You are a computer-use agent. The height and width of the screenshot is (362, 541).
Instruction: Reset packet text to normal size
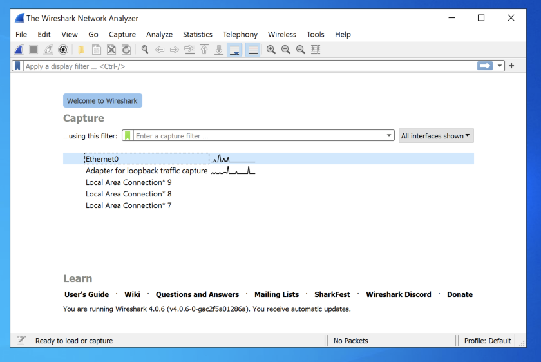point(301,50)
